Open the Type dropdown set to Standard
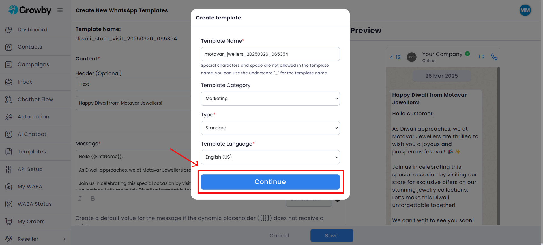 tap(270, 128)
